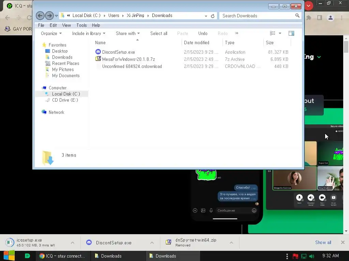349x261 pixels.
Task: Switch to first Downloads taskbar window
Action: tap(118, 256)
